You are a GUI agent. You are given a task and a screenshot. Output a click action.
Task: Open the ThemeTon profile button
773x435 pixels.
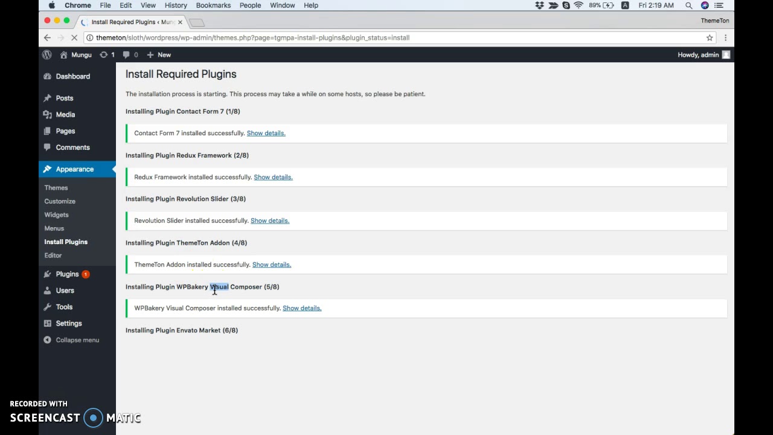[715, 21]
